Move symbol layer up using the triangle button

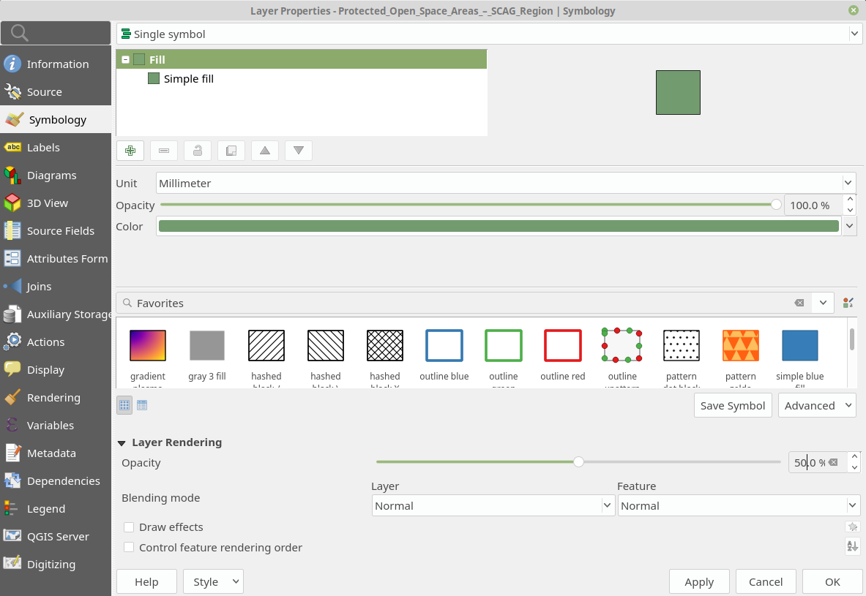coord(265,151)
